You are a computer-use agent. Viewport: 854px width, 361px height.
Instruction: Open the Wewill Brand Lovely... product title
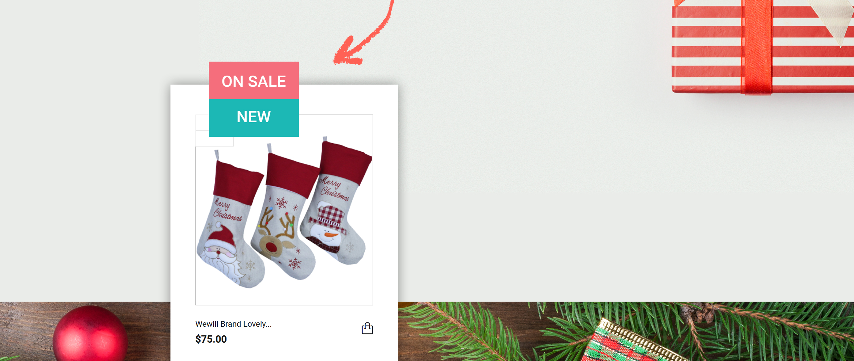pos(234,324)
